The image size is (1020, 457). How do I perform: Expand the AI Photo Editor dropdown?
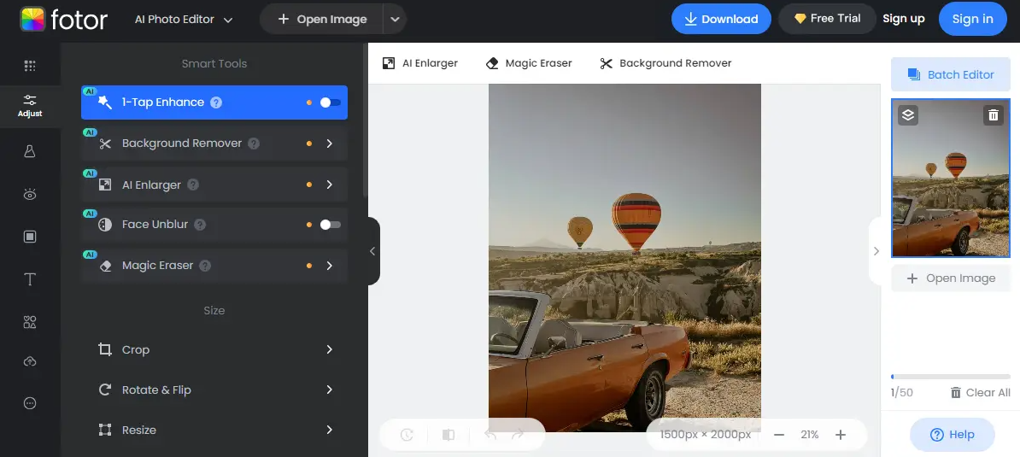(x=184, y=19)
